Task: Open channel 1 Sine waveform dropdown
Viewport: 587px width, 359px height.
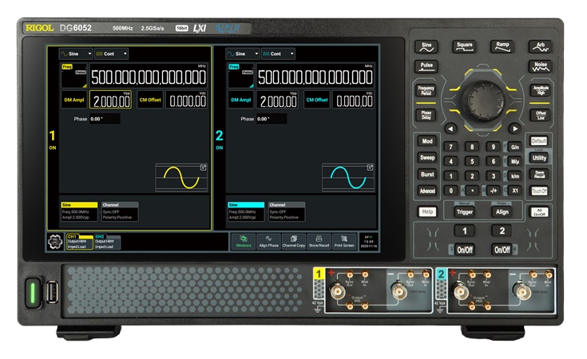Action: [76, 54]
